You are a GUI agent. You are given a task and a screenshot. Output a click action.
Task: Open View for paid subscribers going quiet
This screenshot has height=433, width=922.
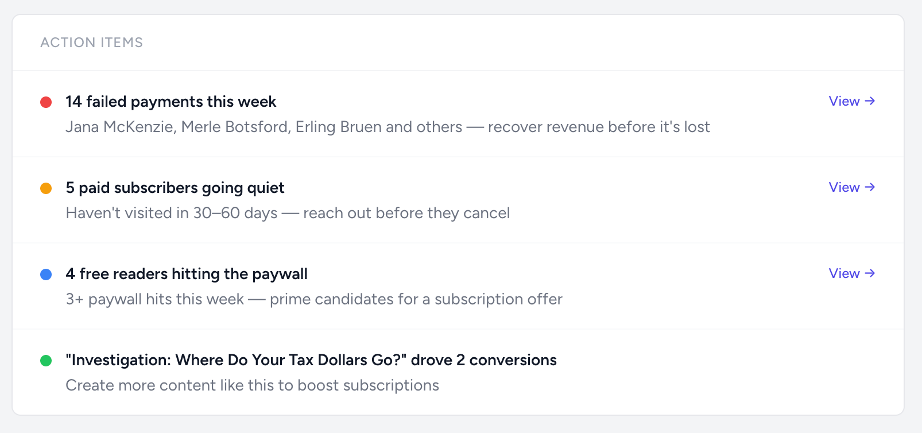coord(844,187)
